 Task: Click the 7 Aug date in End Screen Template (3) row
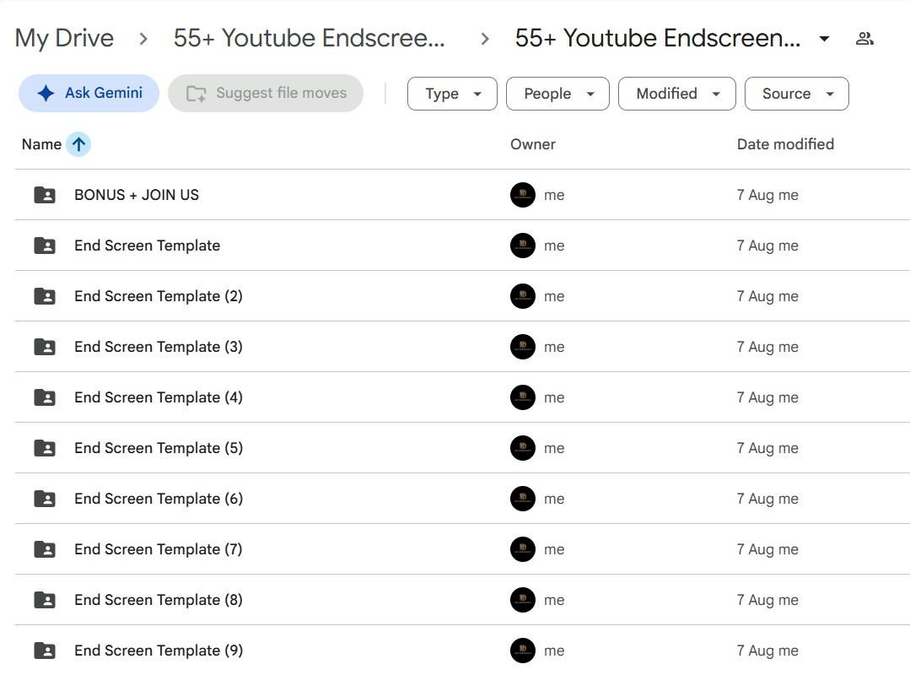click(x=767, y=347)
